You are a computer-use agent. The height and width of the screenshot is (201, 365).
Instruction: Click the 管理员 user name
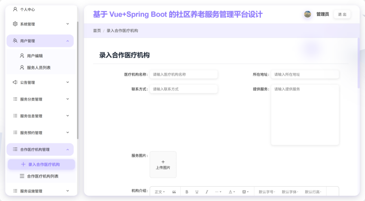(x=322, y=15)
